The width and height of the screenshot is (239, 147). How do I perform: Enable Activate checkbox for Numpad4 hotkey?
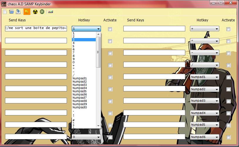pyautogui.click(x=228, y=113)
